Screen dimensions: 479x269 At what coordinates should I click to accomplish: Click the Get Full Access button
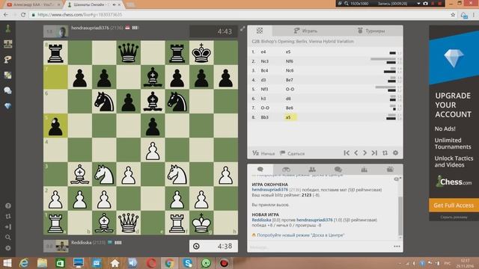coord(454,205)
